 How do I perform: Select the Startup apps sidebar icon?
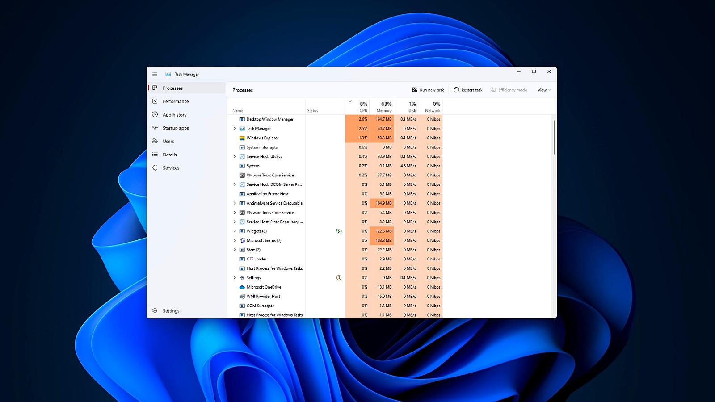[155, 128]
